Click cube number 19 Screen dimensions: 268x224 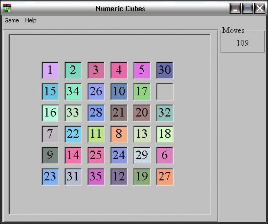tap(142, 177)
